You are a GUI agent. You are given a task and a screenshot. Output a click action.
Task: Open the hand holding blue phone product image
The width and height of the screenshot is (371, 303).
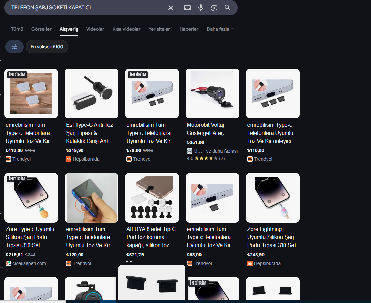(x=92, y=198)
